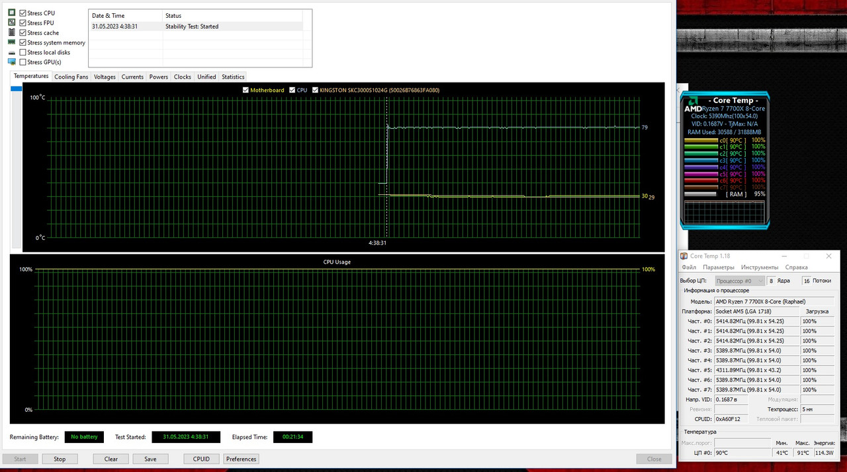Click the cache chip icon beside Stress cache
This screenshot has width=847, height=472.
pos(11,32)
